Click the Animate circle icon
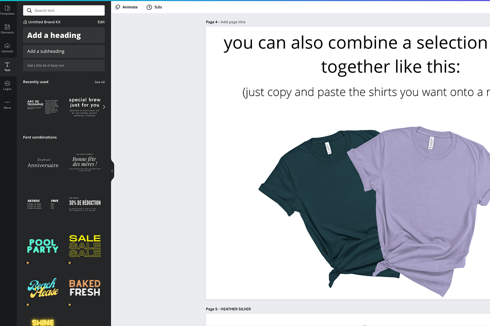 (x=118, y=7)
